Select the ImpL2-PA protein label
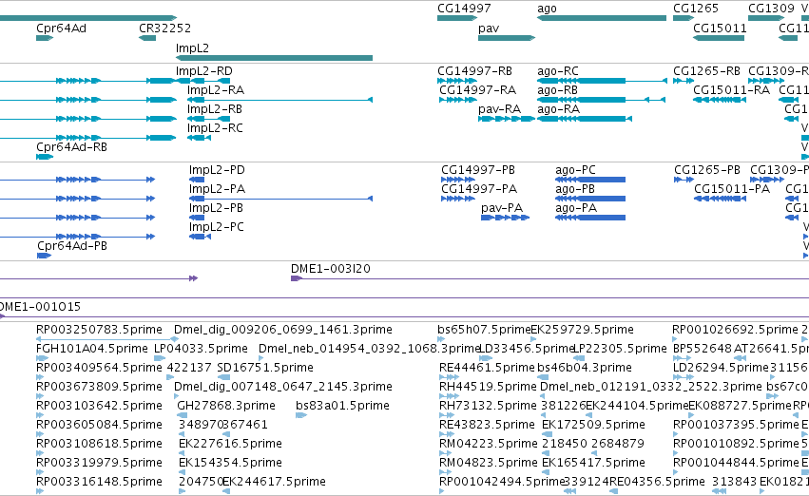The image size is (809, 496). [x=217, y=189]
